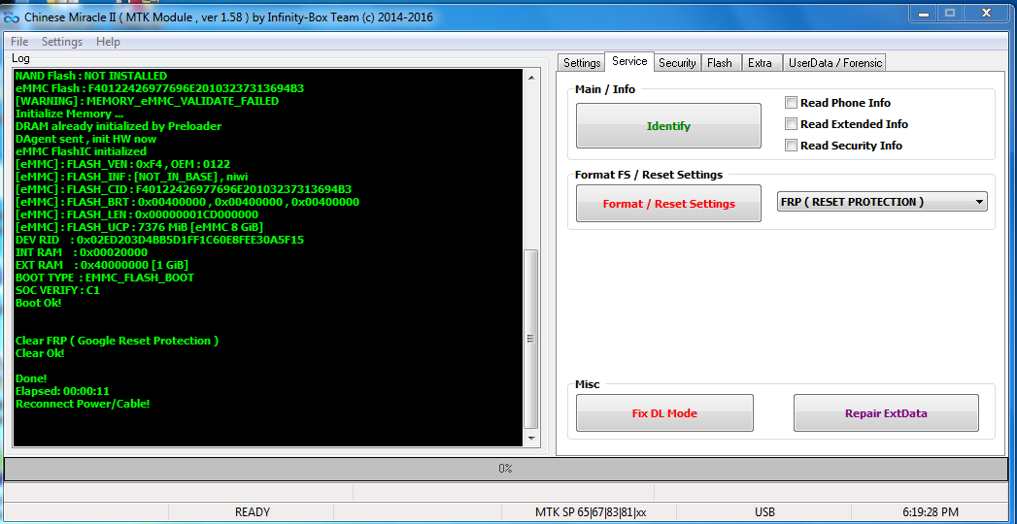Click the Infinity-Box app icon in title bar
Viewport: 1017px width, 524px height.
(x=12, y=16)
